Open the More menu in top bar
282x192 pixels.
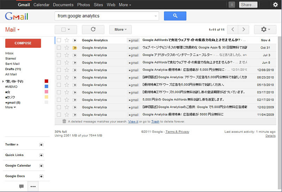[x=125, y=5]
